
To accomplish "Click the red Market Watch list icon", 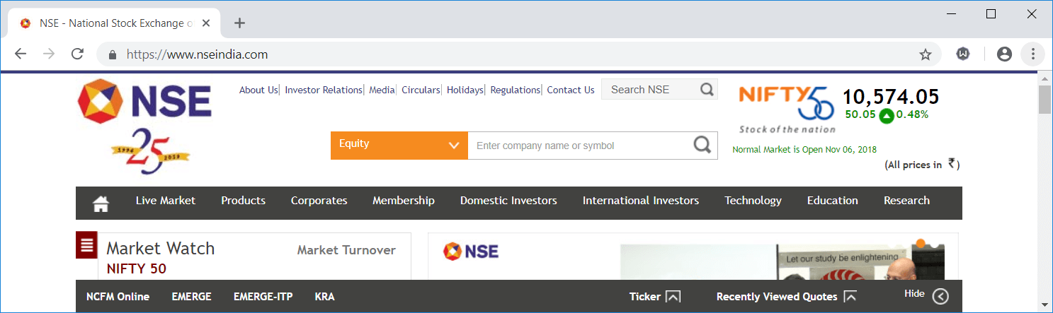I will [86, 245].
